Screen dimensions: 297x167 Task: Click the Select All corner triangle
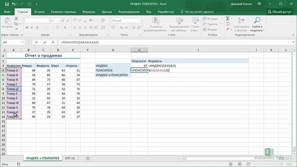[x=4, y=50]
